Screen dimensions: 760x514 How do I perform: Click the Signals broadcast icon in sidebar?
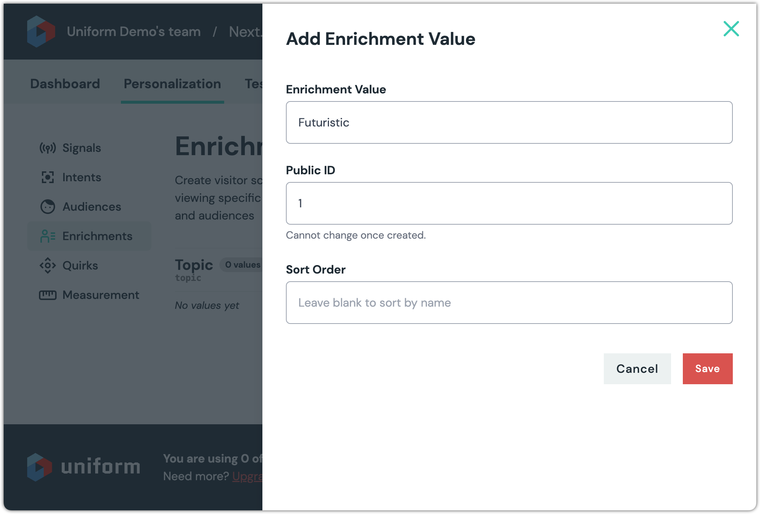tap(48, 148)
